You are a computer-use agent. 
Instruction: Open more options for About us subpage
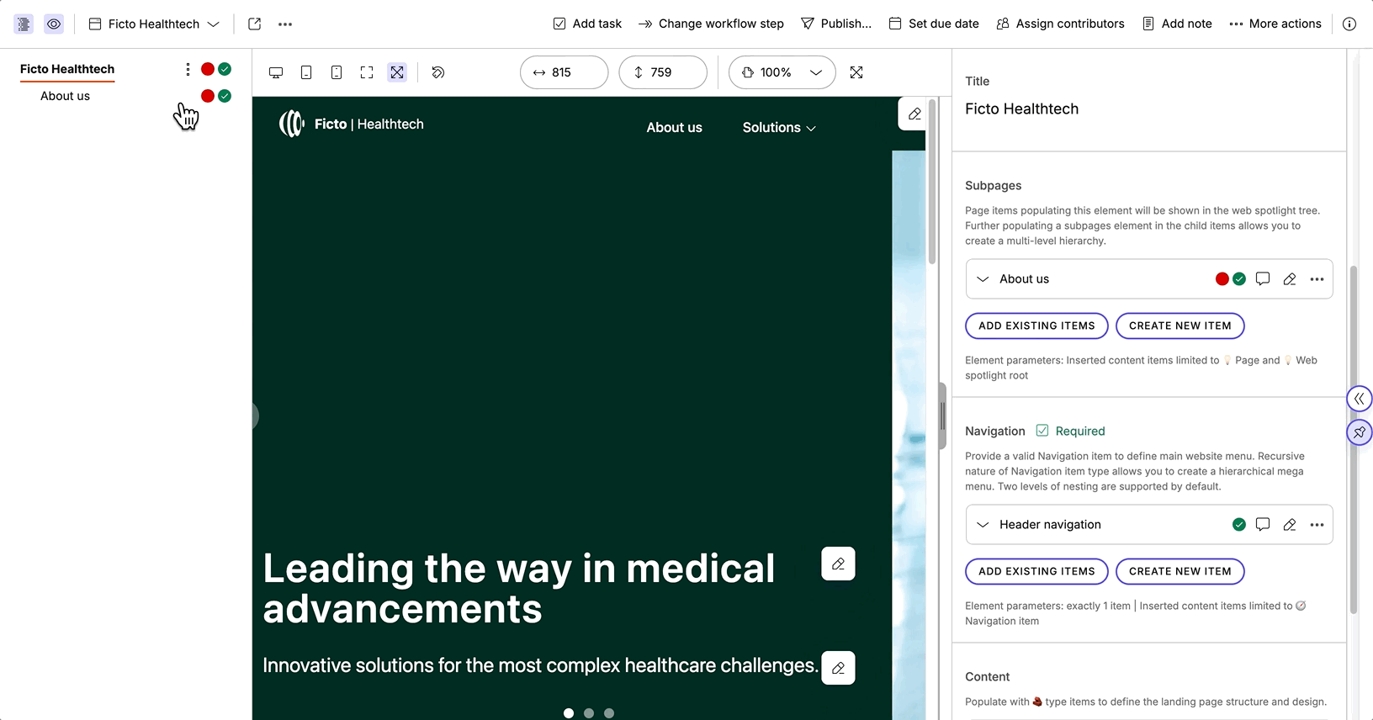1317,279
